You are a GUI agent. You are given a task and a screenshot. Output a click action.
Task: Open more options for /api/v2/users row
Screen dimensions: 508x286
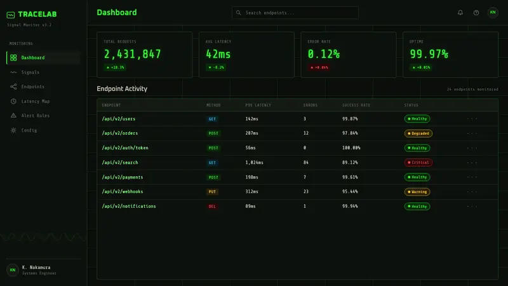point(472,119)
